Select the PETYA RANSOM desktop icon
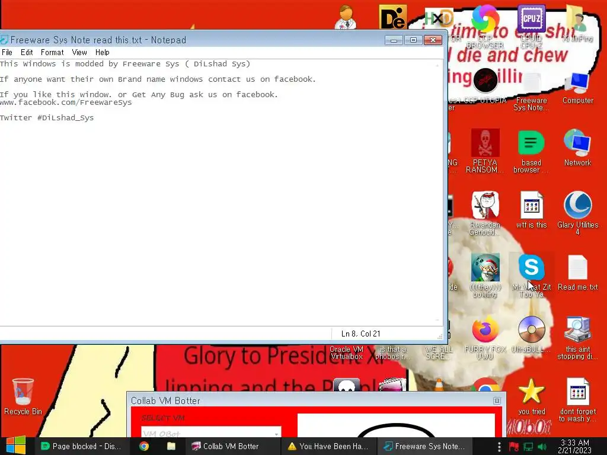Image resolution: width=607 pixels, height=455 pixels. click(x=485, y=151)
